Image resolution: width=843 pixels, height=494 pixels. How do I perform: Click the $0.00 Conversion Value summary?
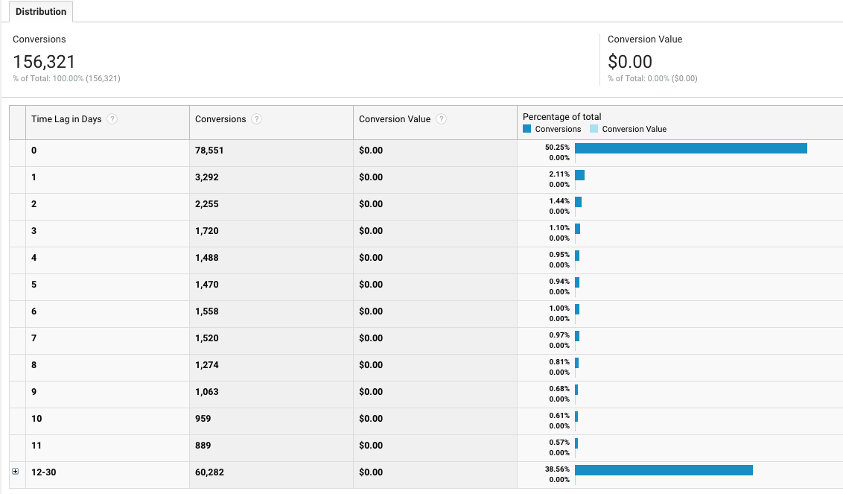point(630,62)
